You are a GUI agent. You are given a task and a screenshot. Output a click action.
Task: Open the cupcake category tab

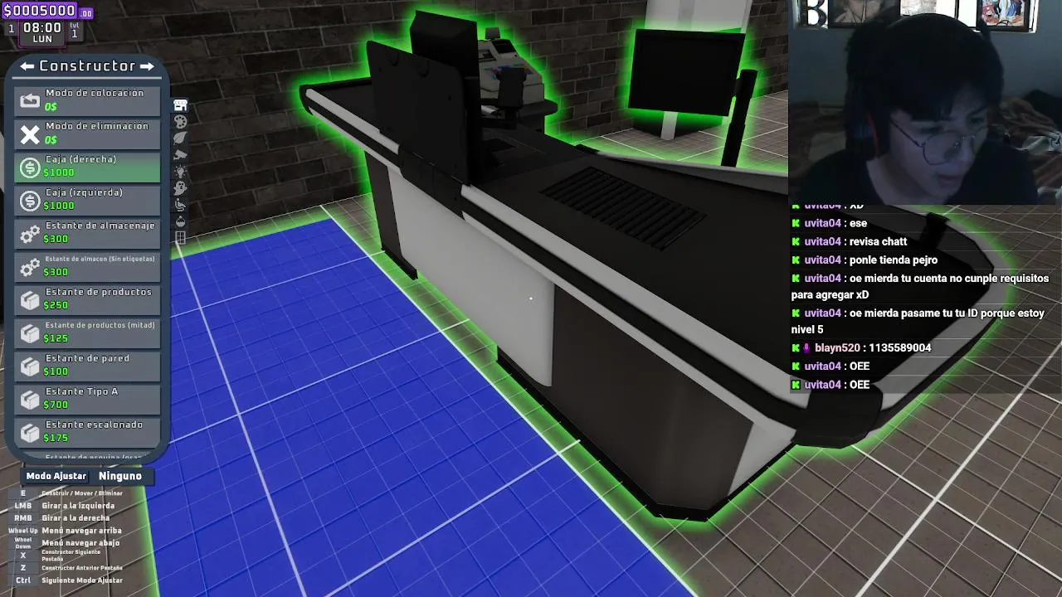pyautogui.click(x=180, y=221)
